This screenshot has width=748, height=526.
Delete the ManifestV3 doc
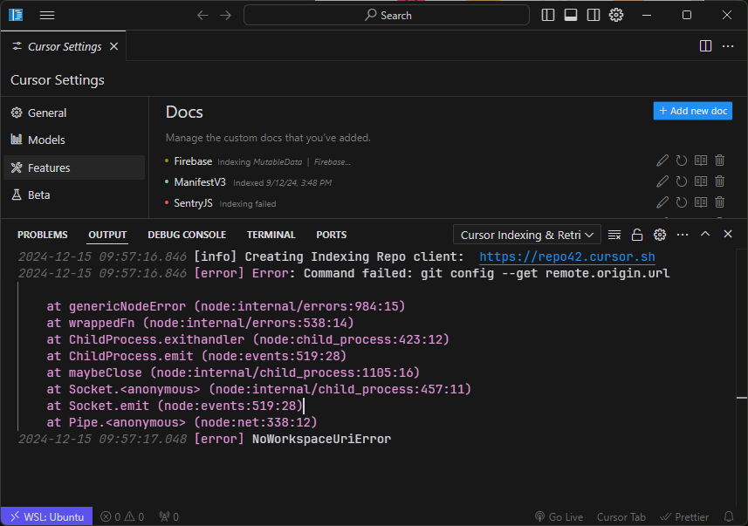click(719, 181)
